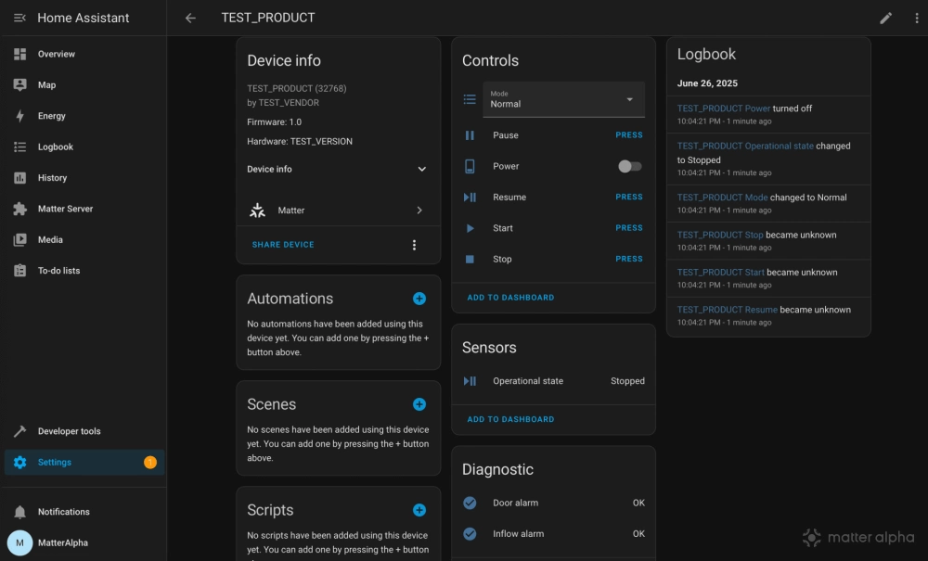This screenshot has height=561, width=928.
Task: Open the device options three-dot menu
Action: pos(414,245)
